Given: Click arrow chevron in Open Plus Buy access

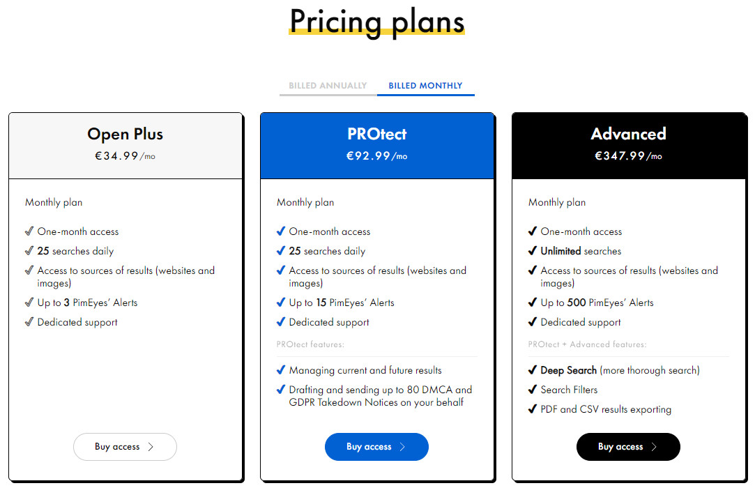Looking at the screenshot, I should coord(151,447).
